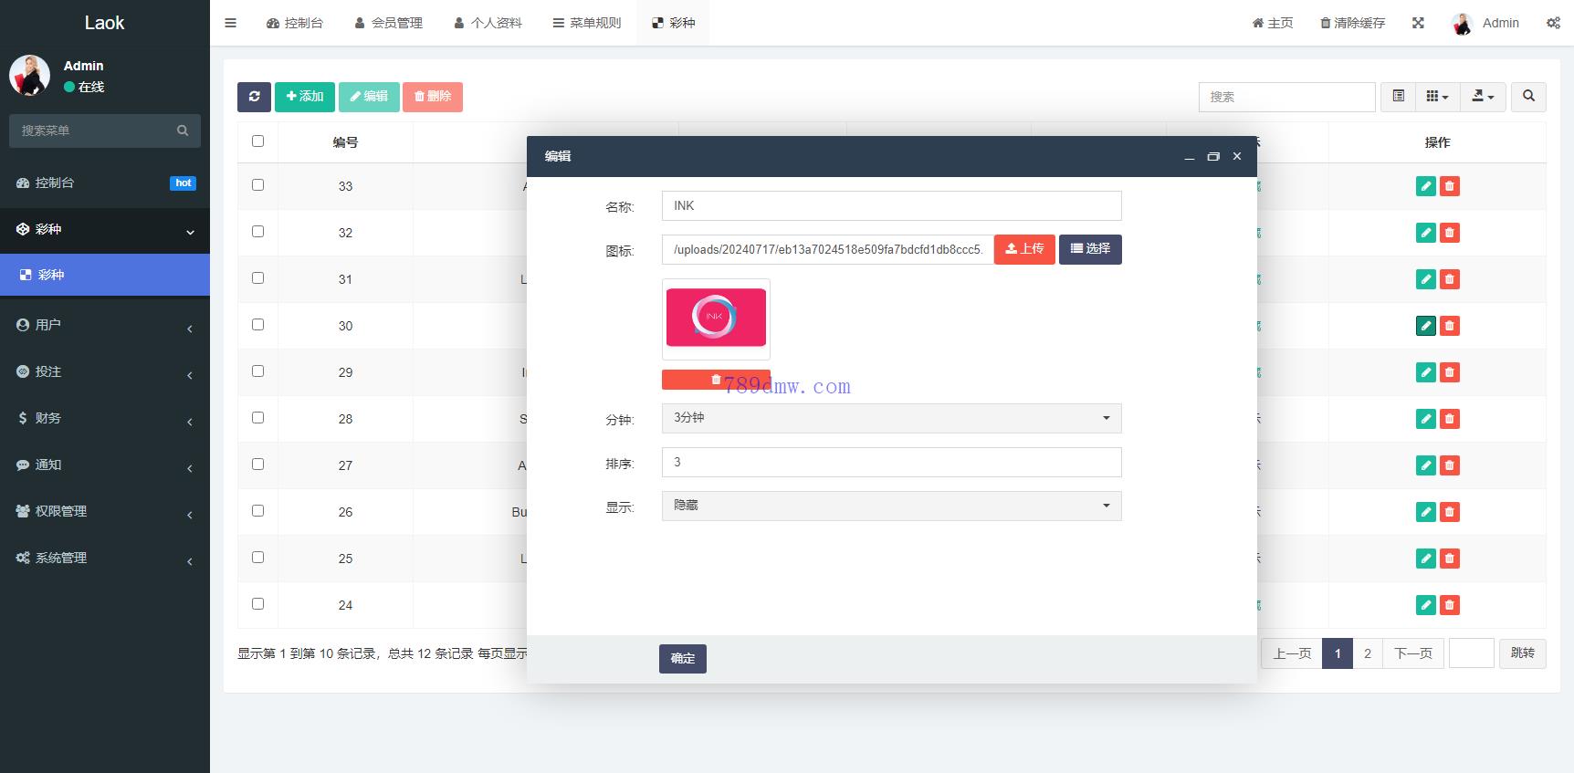This screenshot has height=773, width=1574.
Task: Click the refresh table icon button
Action: pos(254,97)
